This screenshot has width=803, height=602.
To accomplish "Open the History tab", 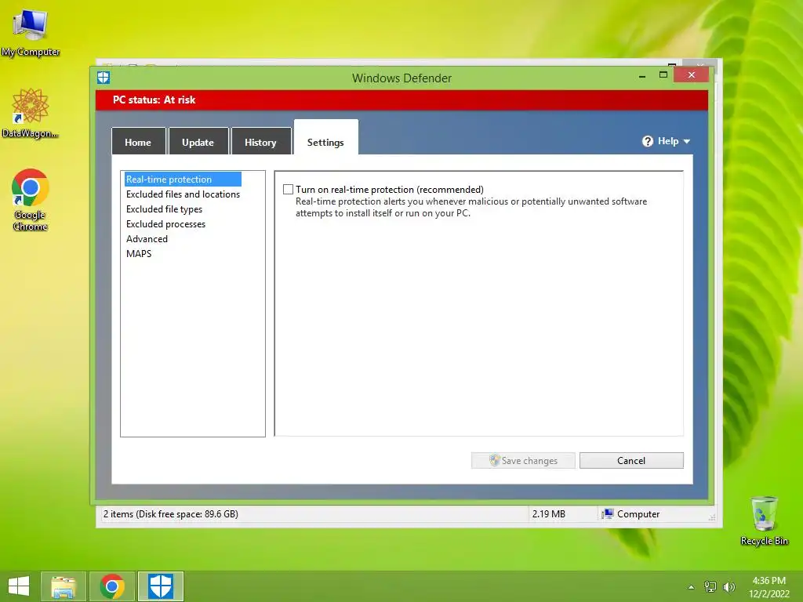I will [260, 142].
